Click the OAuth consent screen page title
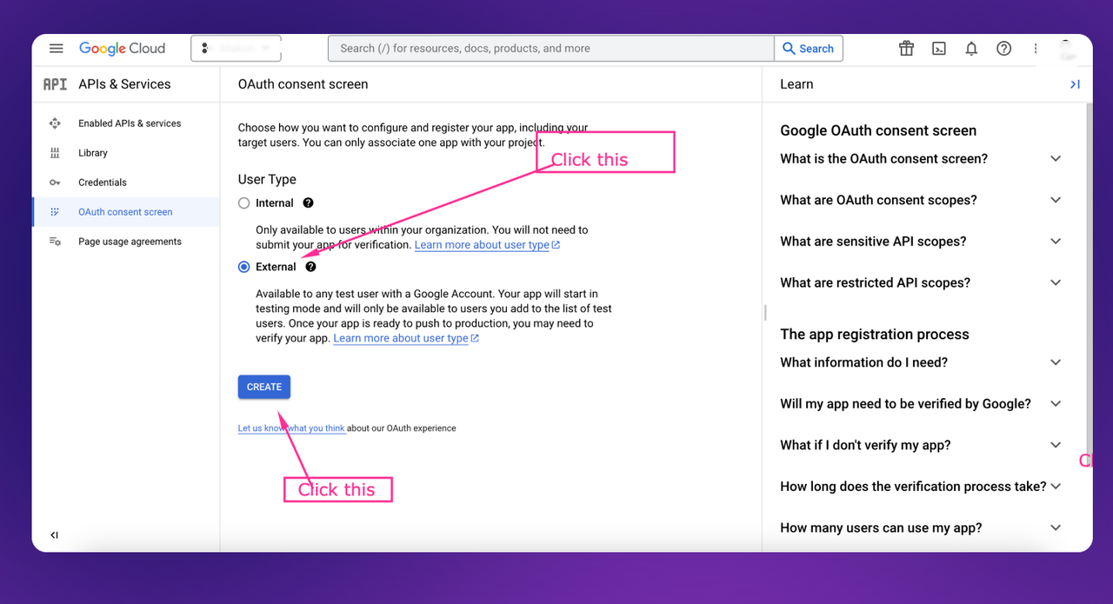1113x604 pixels. 303,84
